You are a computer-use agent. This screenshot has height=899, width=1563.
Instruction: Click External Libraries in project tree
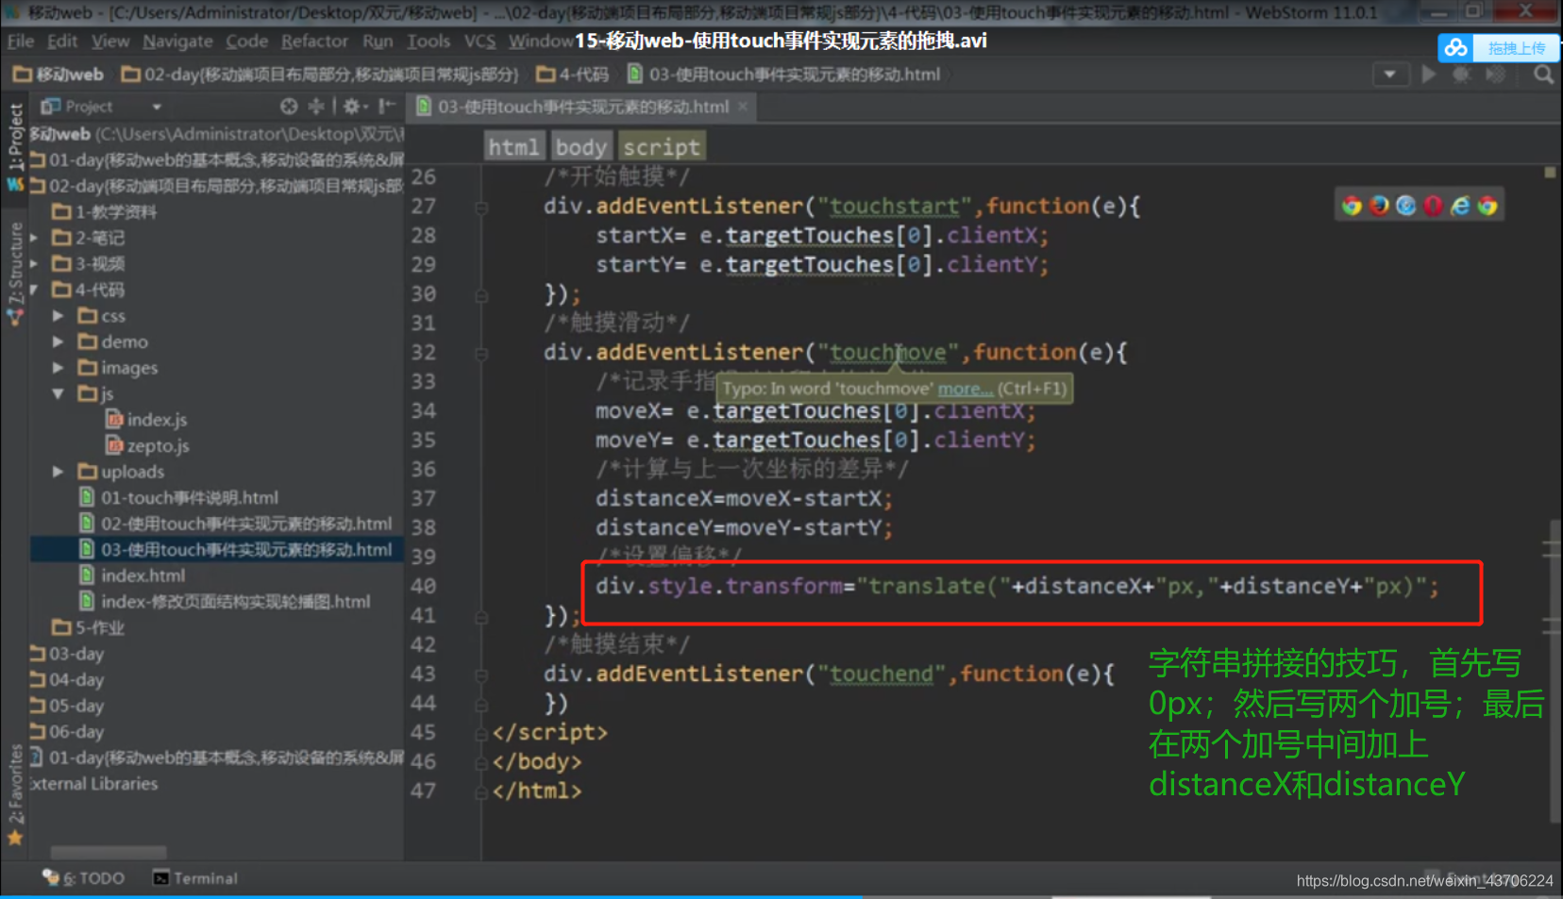pos(92,784)
